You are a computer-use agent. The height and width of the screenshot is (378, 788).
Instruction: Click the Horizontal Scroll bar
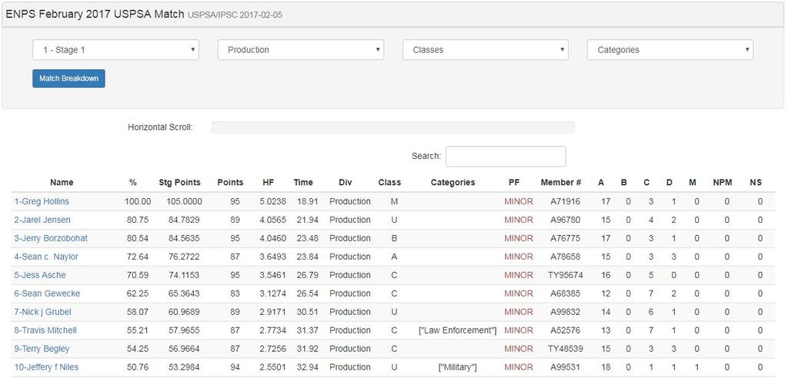392,128
